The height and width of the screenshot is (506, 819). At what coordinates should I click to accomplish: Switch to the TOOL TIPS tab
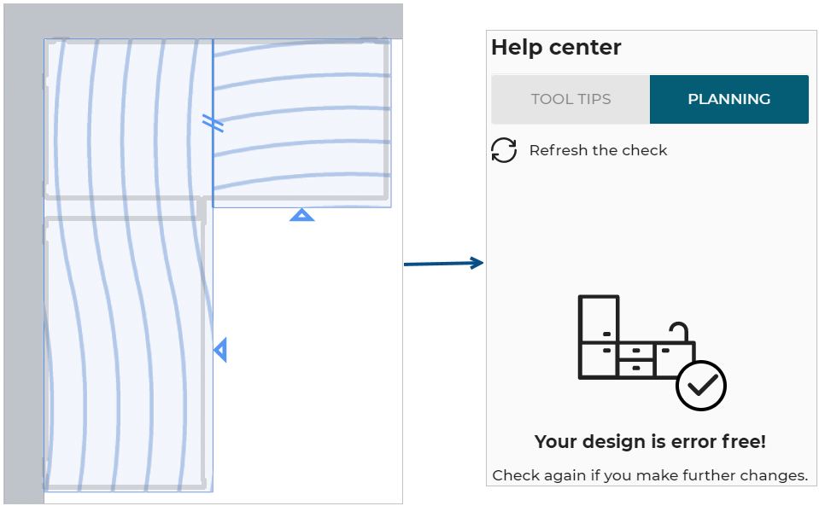pyautogui.click(x=570, y=99)
